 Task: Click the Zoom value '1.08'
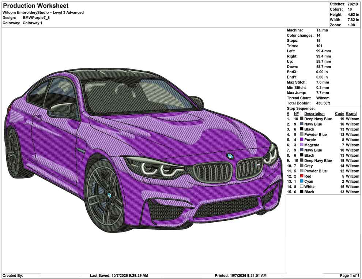pyautogui.click(x=351, y=25)
